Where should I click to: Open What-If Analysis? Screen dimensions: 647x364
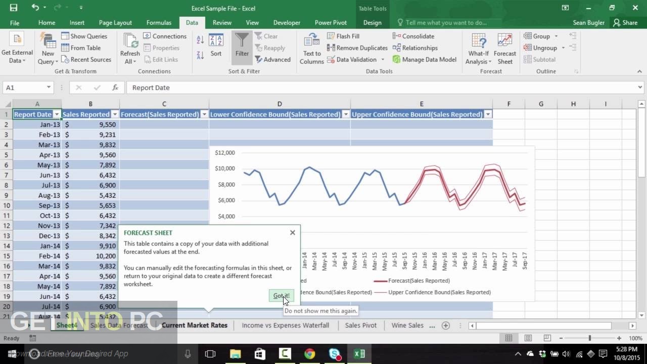[478, 48]
